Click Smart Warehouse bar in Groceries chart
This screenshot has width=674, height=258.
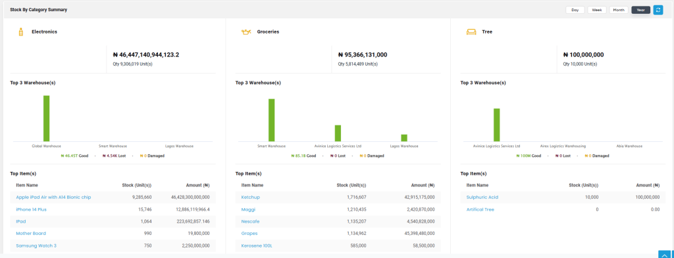[272, 120]
